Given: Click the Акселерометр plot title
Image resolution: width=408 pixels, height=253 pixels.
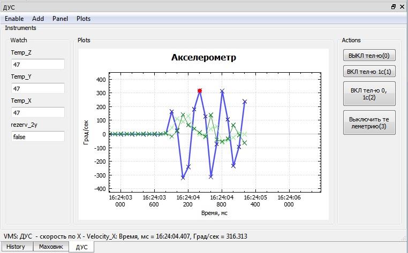Looking at the screenshot, I should click(203, 57).
